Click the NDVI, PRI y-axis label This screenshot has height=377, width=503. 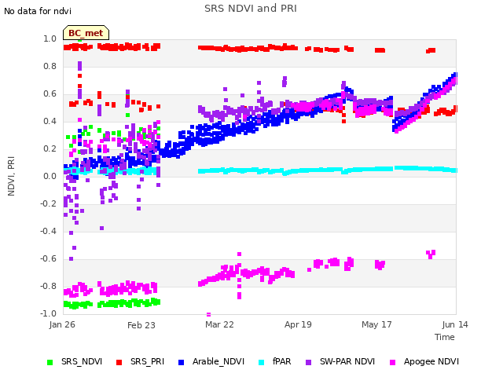pos(11,176)
